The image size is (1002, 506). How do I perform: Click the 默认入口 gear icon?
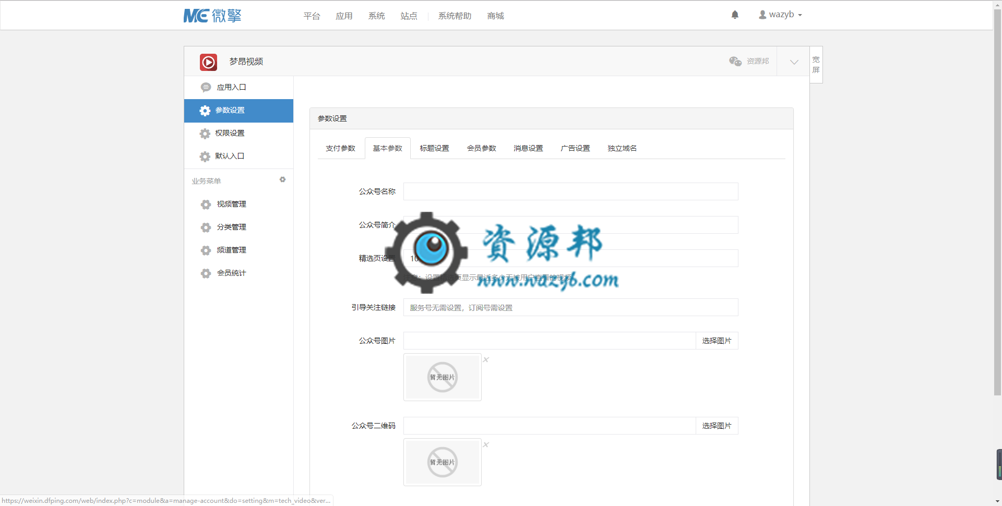click(205, 156)
